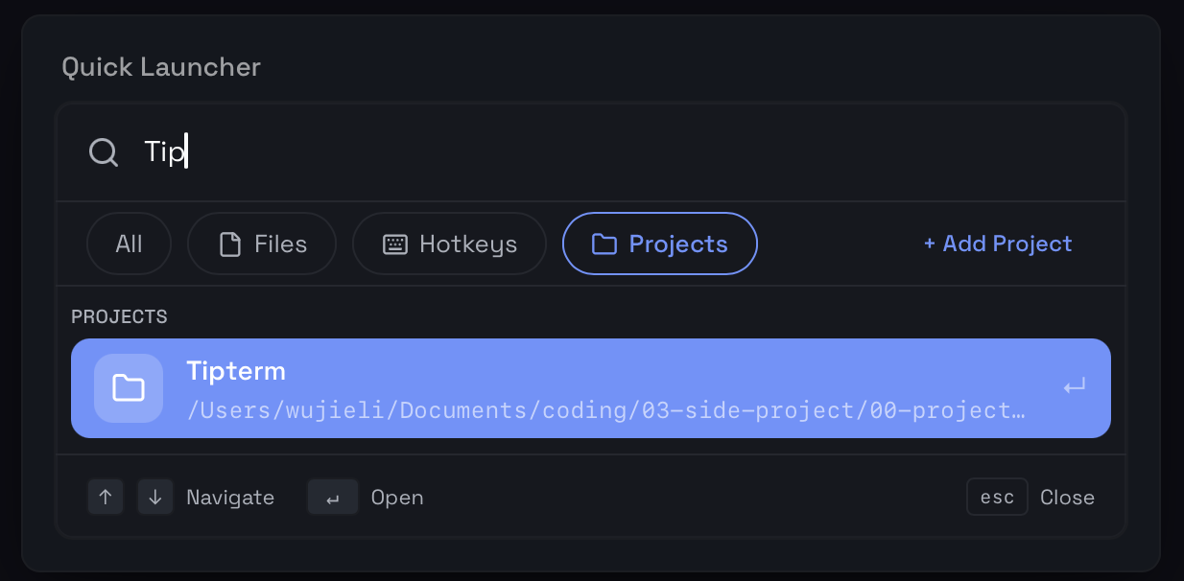The height and width of the screenshot is (581, 1184).
Task: Click the + Add Project link
Action: click(998, 244)
